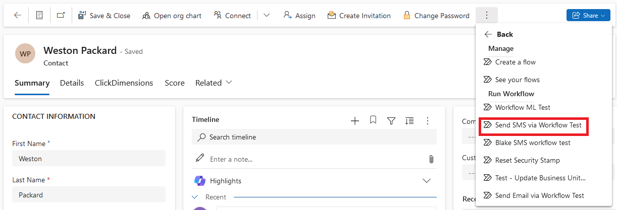Viewport: 617px width, 210px height.
Task: Click the timeline sort order icon
Action: (x=409, y=120)
